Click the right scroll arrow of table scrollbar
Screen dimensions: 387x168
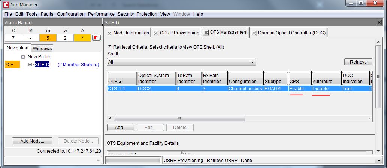369,119
